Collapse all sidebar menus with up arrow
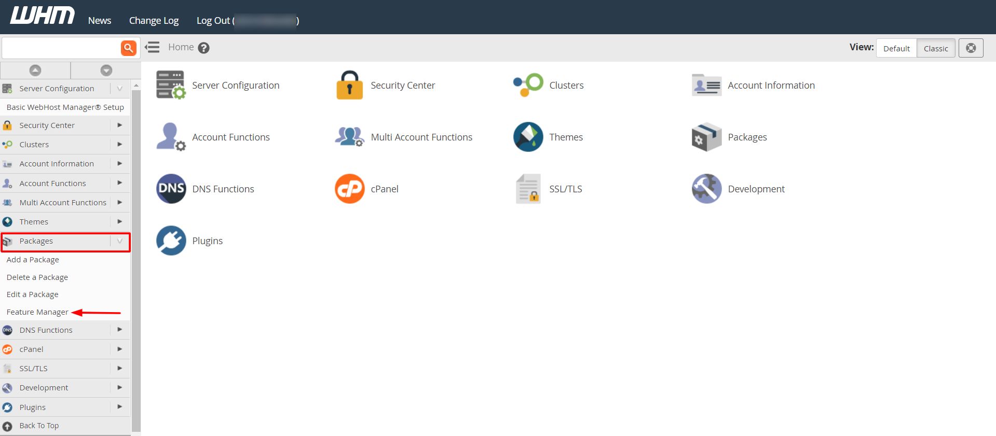996x436 pixels. (x=35, y=70)
